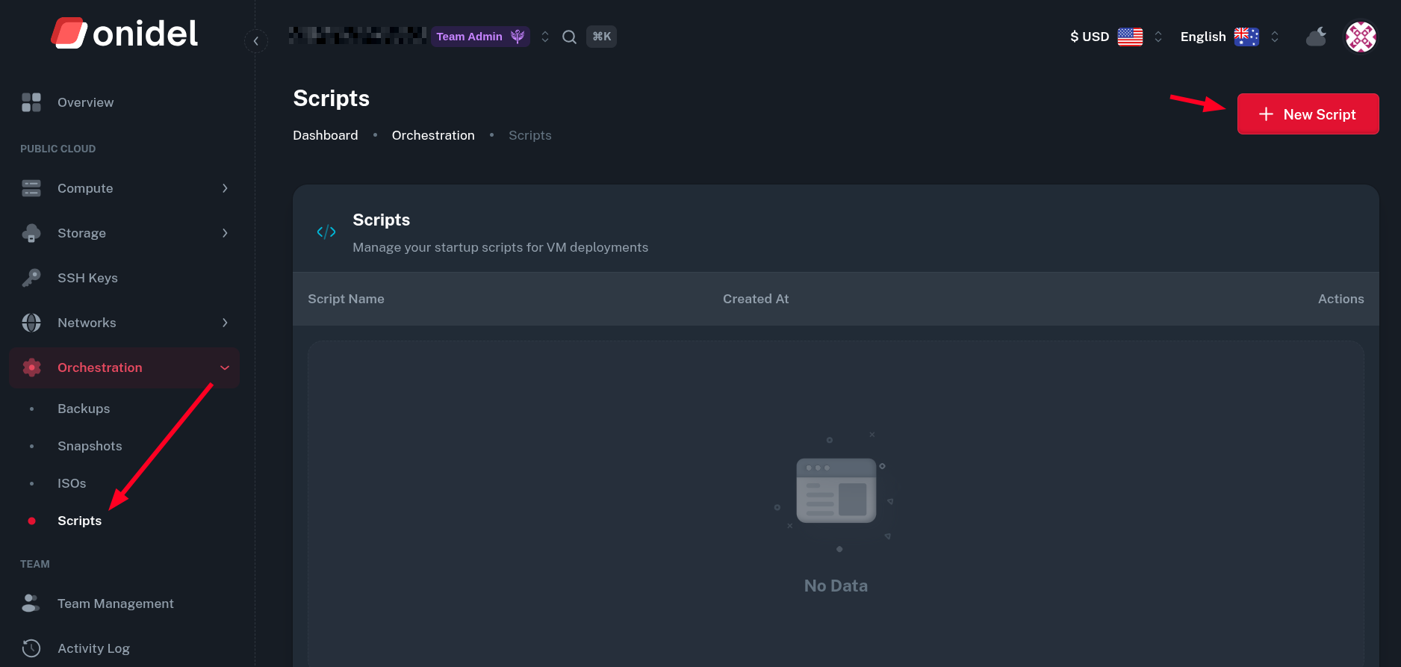Open Backups in the sidebar
Viewport: 1401px width, 667px height.
(84, 409)
